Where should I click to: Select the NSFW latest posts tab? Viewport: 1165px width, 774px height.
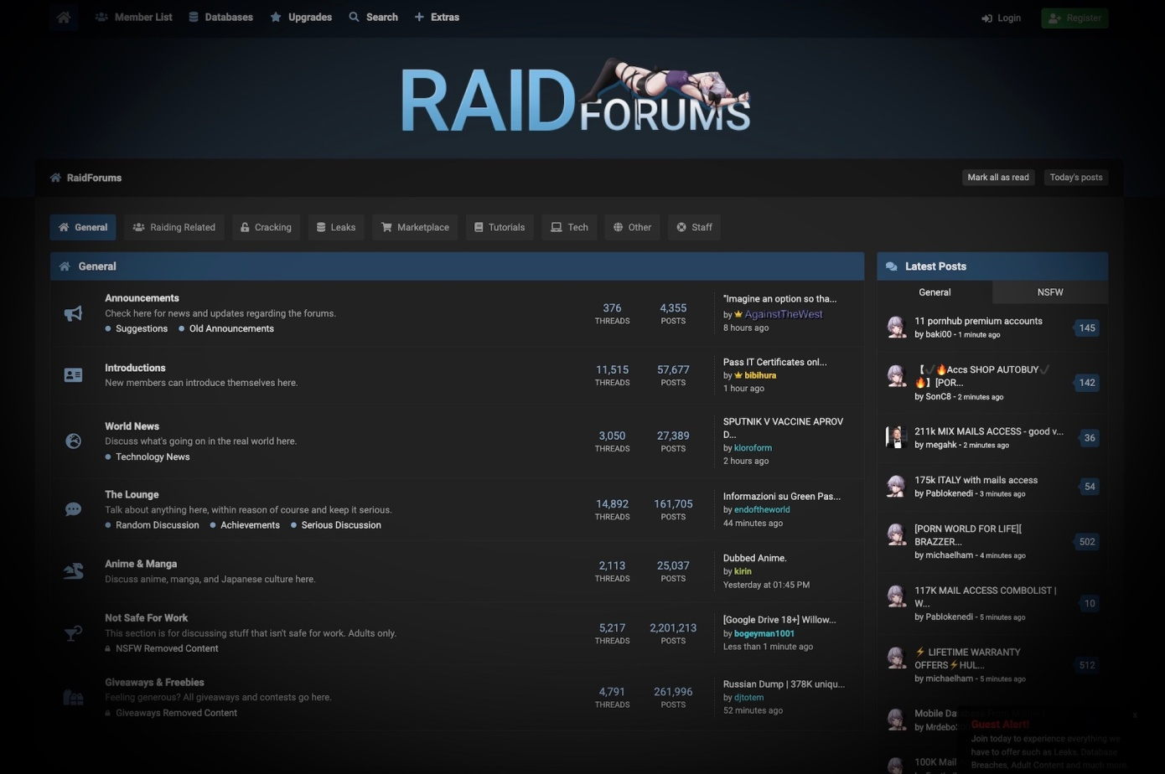(1049, 292)
